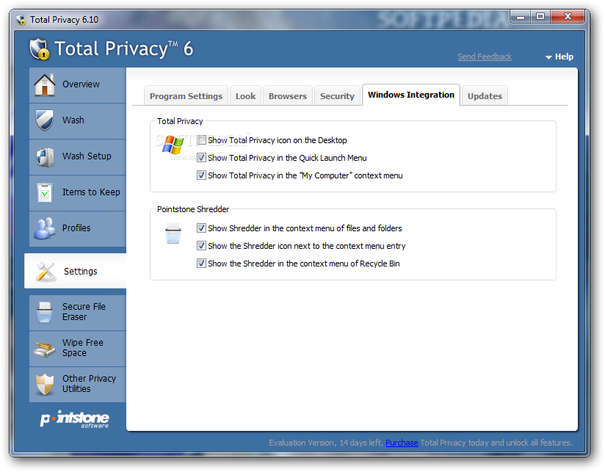Go to the Updates tab
The height and width of the screenshot is (472, 605).
coord(485,96)
